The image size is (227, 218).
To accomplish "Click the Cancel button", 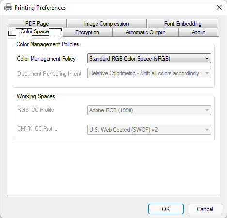I will pyautogui.click(x=205, y=209).
